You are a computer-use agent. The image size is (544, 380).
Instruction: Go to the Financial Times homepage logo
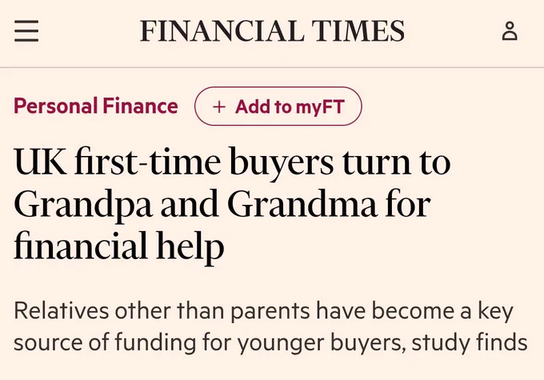click(272, 31)
